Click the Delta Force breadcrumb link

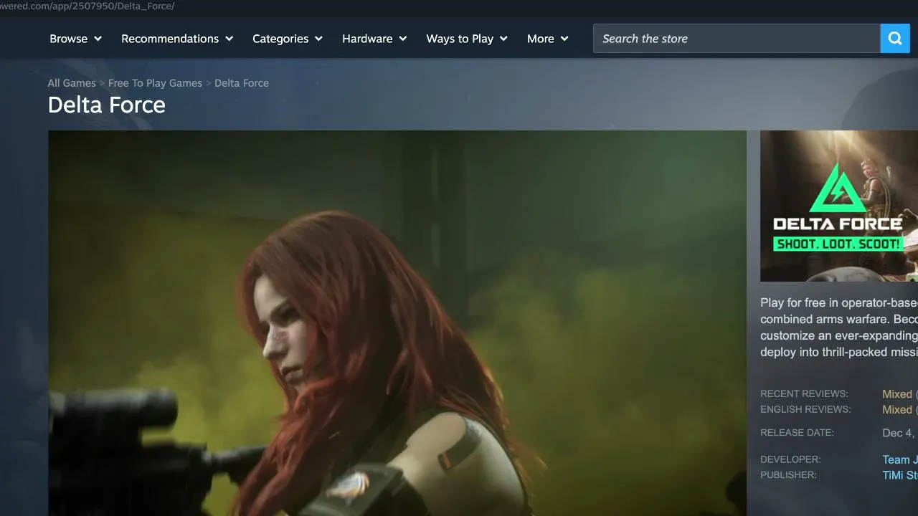[x=242, y=83]
